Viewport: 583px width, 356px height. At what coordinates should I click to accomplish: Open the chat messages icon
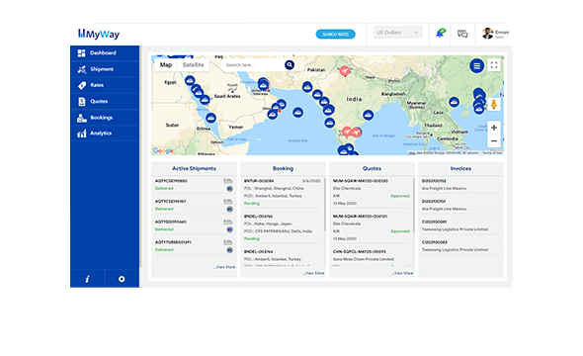pyautogui.click(x=462, y=34)
